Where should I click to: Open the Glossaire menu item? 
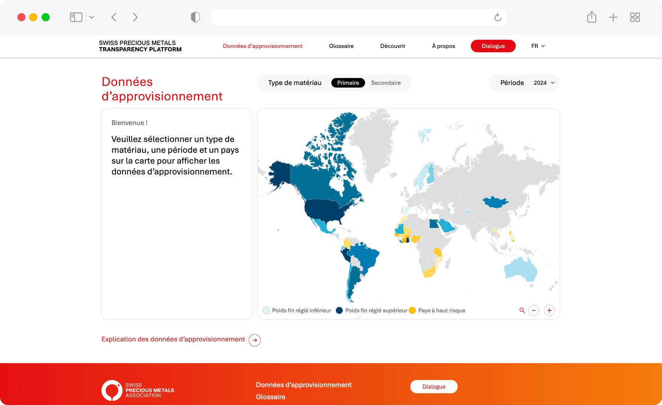click(x=341, y=46)
